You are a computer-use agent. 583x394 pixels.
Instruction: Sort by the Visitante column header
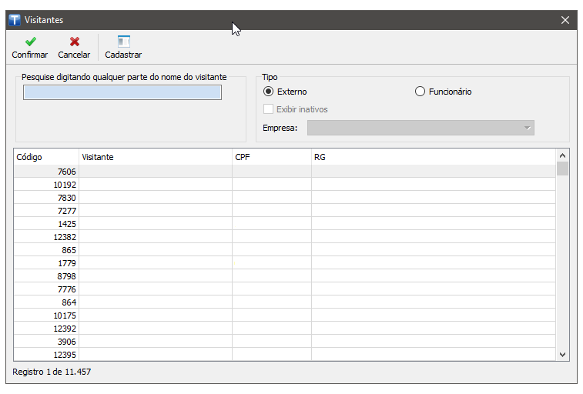tap(155, 157)
